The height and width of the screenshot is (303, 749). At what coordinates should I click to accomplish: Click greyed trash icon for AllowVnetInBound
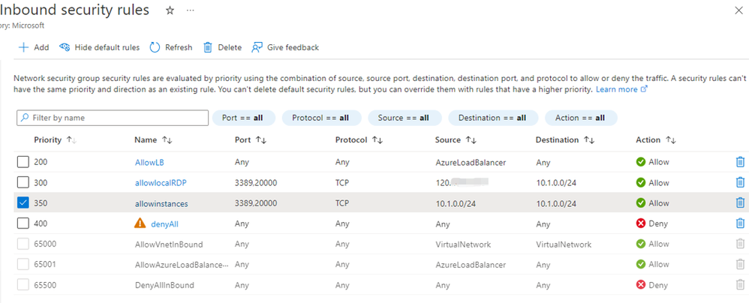740,244
